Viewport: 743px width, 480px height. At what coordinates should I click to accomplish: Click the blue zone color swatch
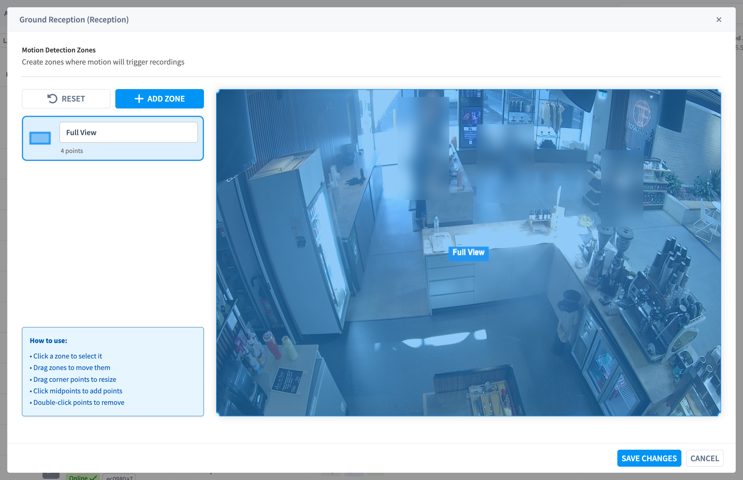pos(40,138)
